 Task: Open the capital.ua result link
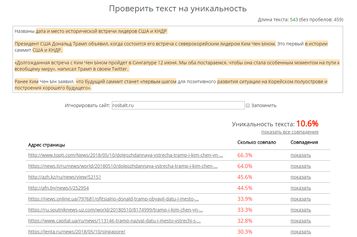[x=114, y=221]
